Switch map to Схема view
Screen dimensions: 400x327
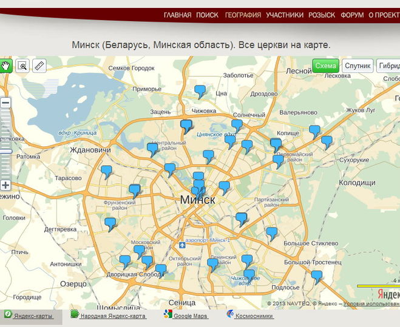pos(326,66)
